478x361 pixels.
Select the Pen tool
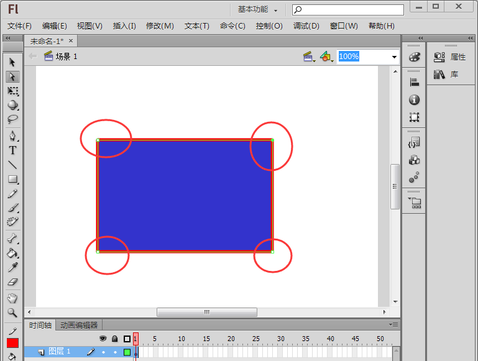click(12, 136)
